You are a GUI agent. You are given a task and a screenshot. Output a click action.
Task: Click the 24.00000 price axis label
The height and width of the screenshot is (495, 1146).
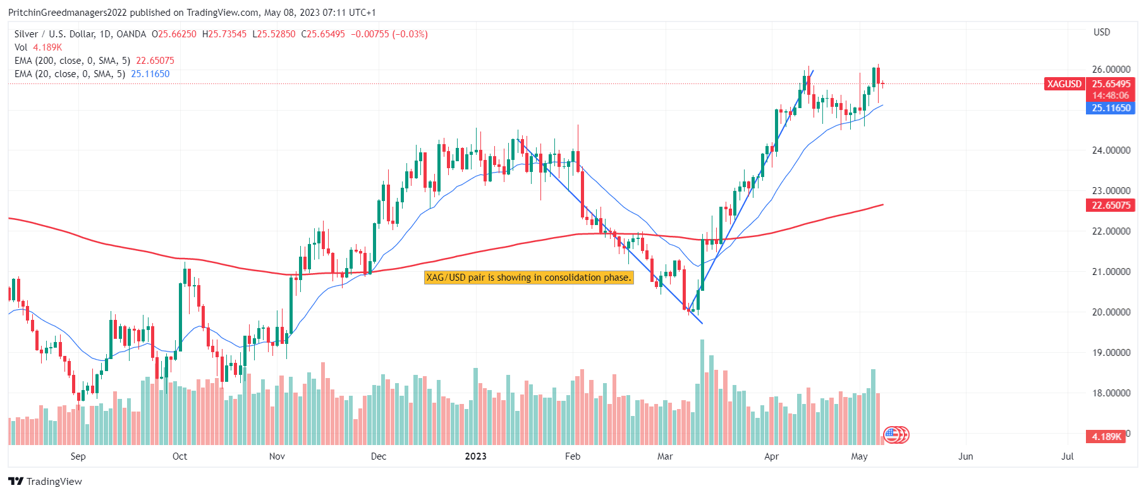coord(1111,150)
